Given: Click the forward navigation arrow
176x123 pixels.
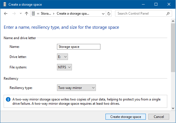Looking at the screenshot, I should [x=14, y=14].
